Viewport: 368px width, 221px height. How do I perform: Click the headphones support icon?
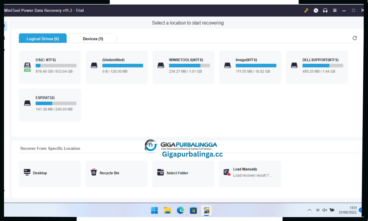(x=325, y=10)
